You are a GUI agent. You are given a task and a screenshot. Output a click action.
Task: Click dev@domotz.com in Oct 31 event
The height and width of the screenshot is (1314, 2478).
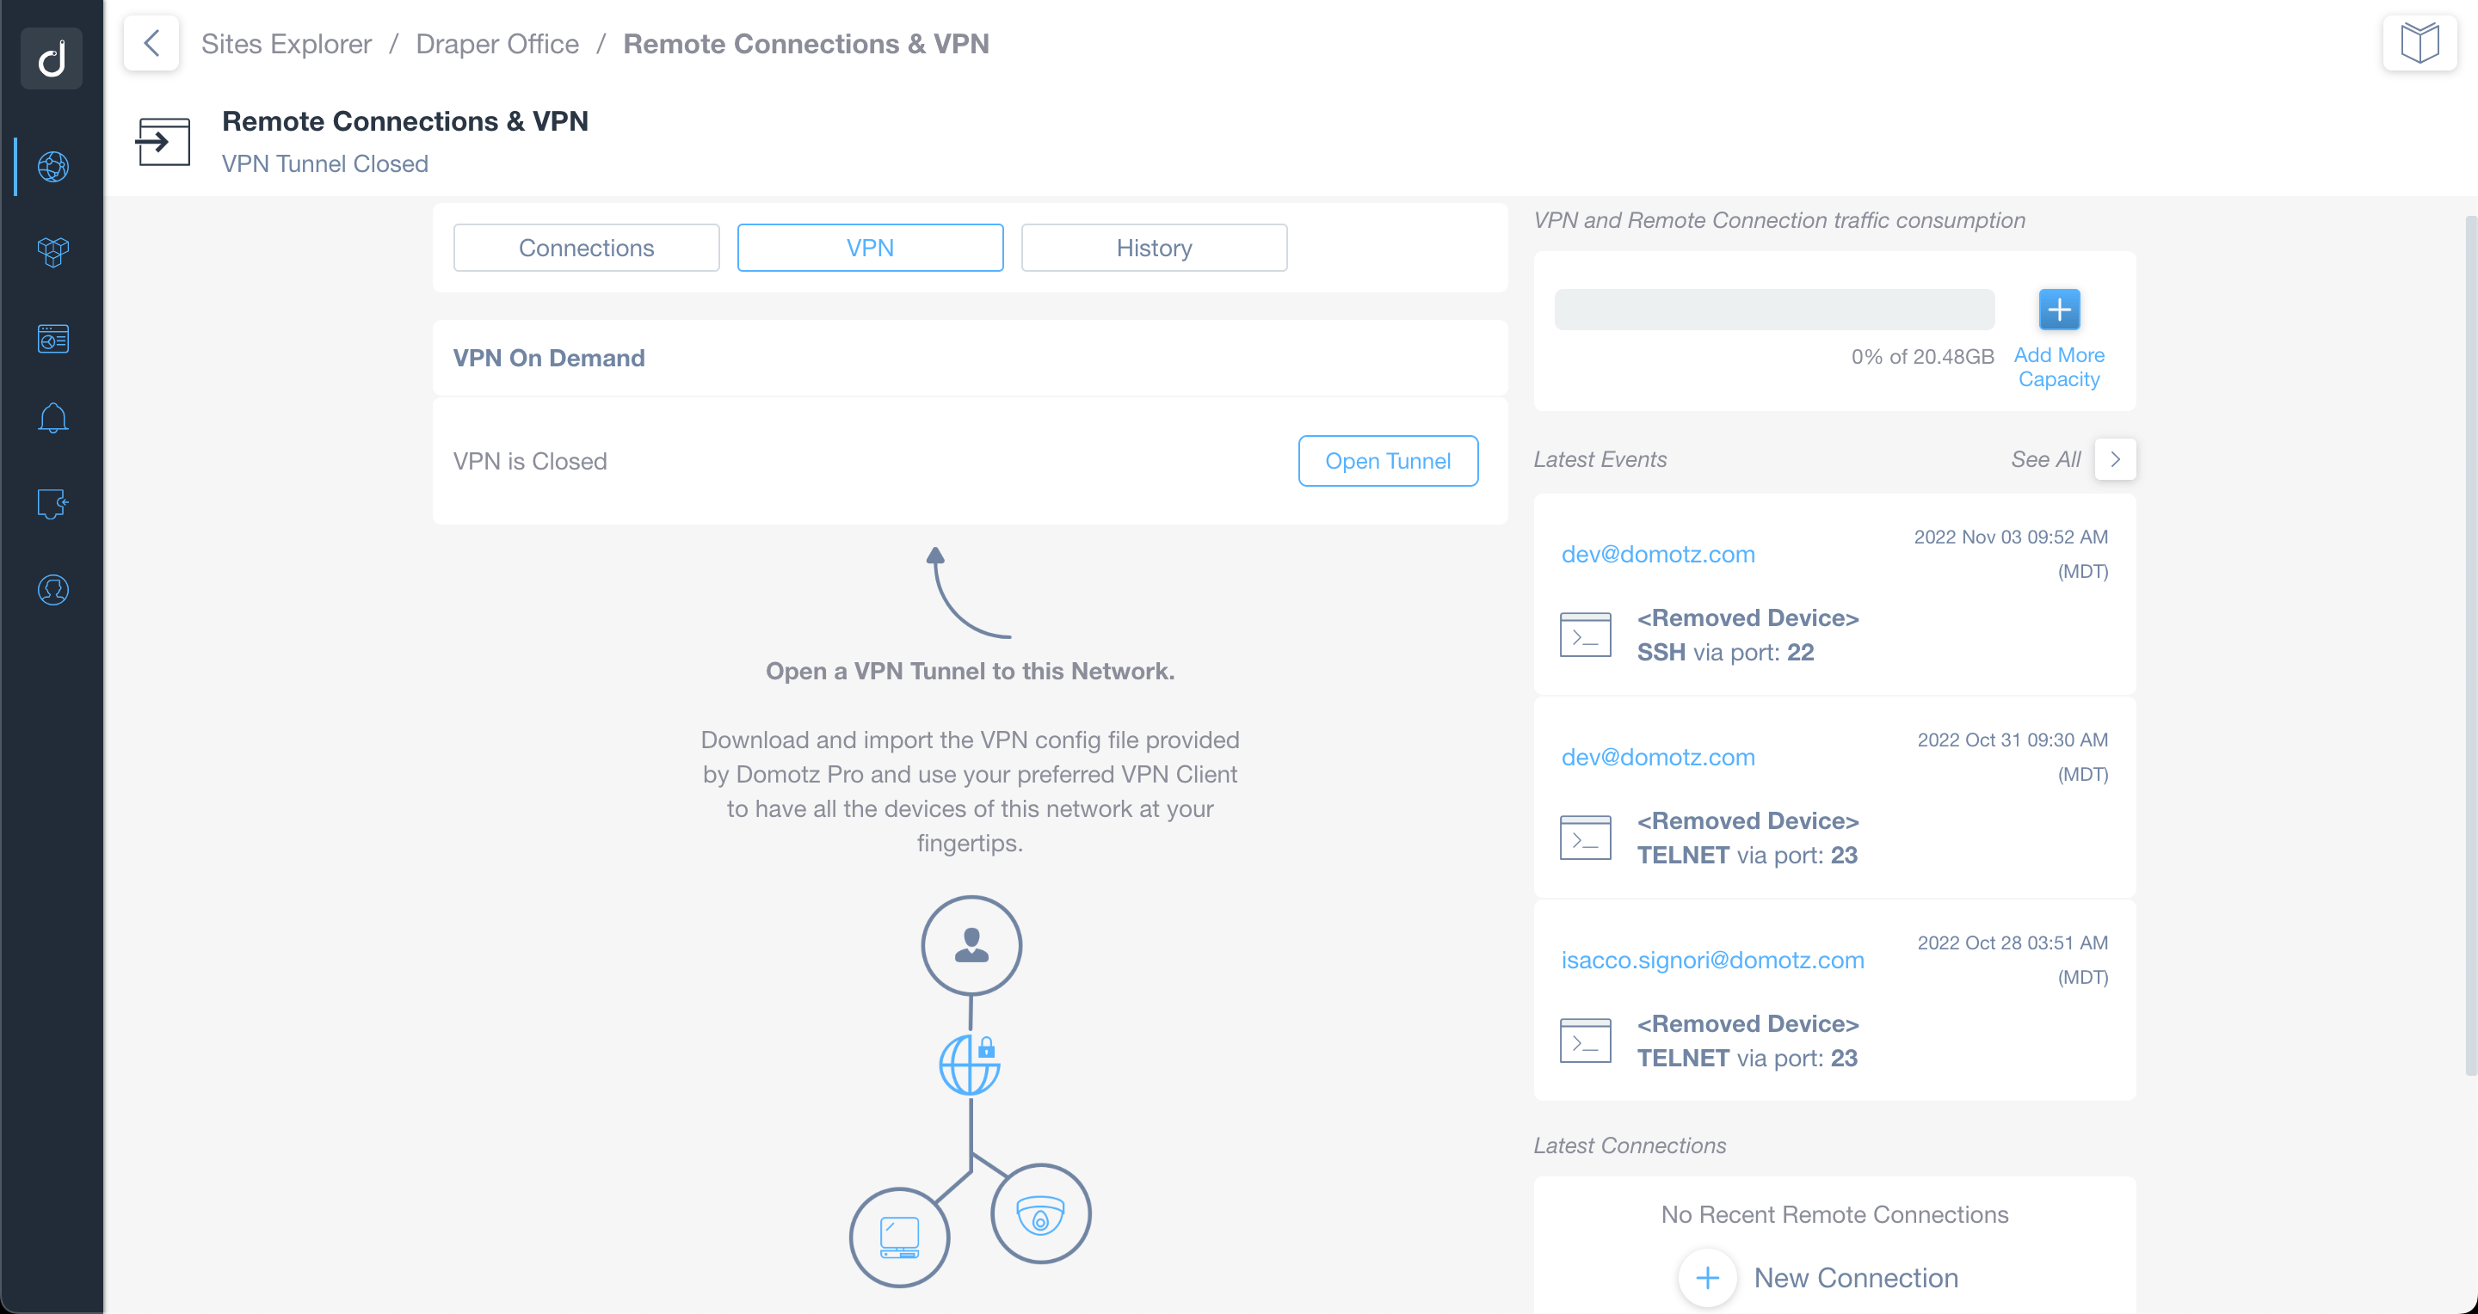click(1657, 758)
